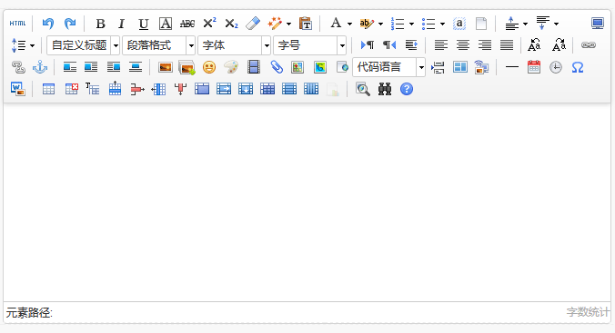
Task: Open the multiple image upload dialog
Action: tap(187, 68)
